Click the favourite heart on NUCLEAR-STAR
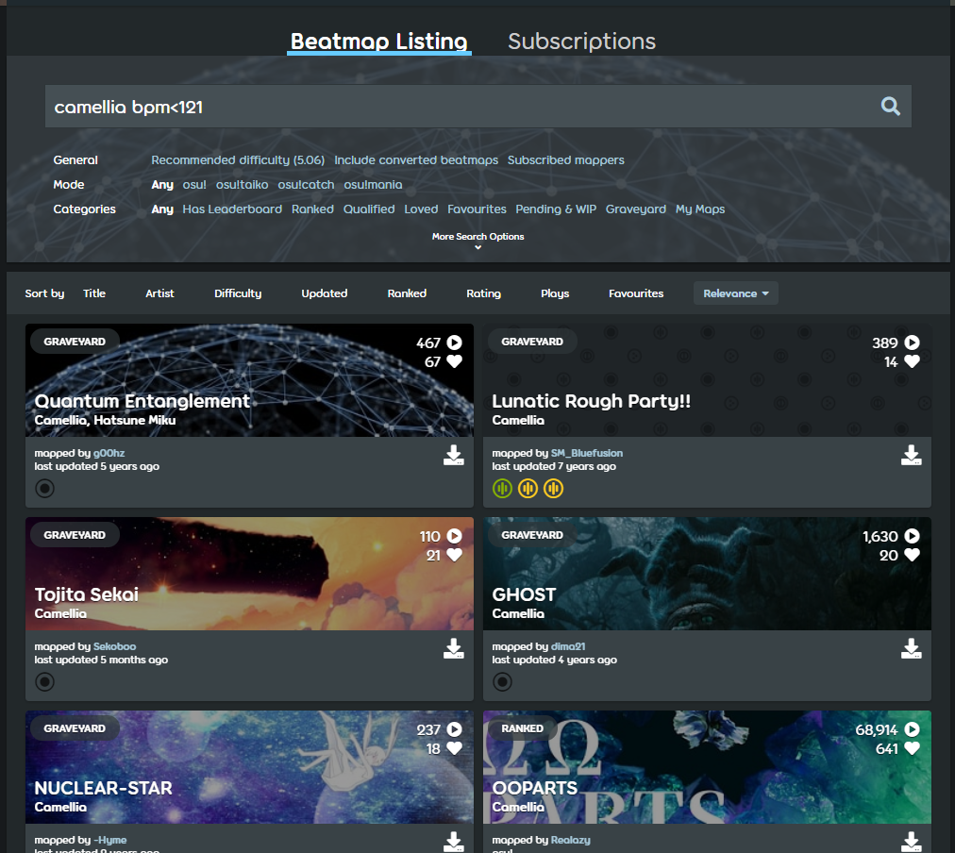The width and height of the screenshot is (955, 853). 454,748
